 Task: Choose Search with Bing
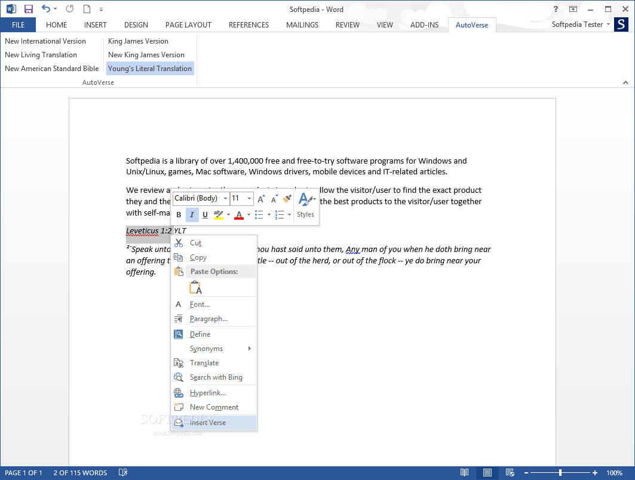[x=214, y=377]
